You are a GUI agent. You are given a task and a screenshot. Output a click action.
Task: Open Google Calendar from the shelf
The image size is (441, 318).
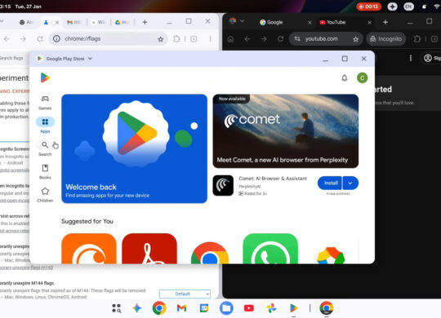(204, 308)
